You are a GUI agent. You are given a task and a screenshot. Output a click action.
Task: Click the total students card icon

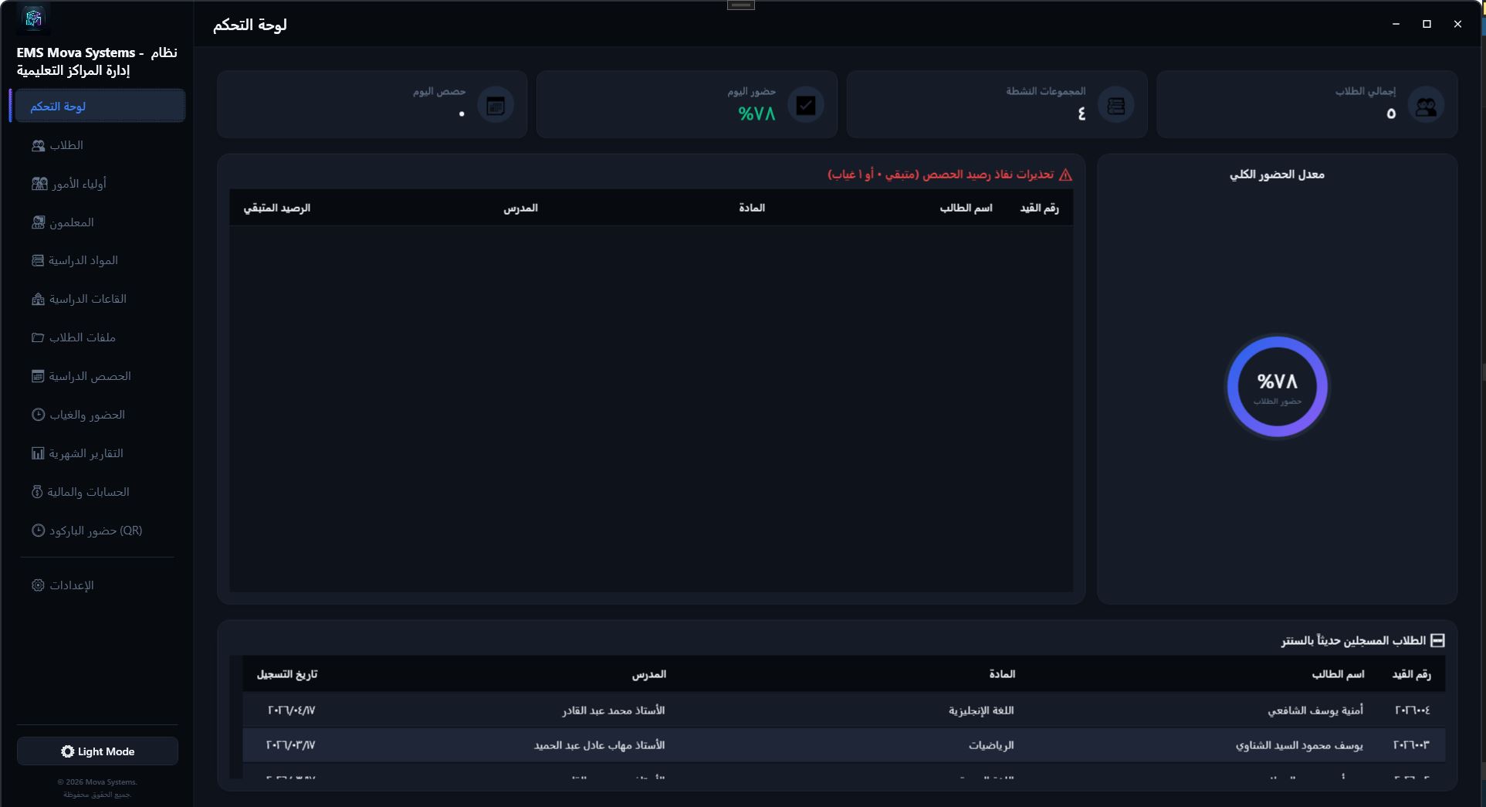(1426, 105)
